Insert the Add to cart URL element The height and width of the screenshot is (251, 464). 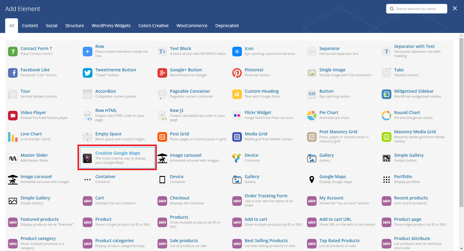(x=341, y=222)
